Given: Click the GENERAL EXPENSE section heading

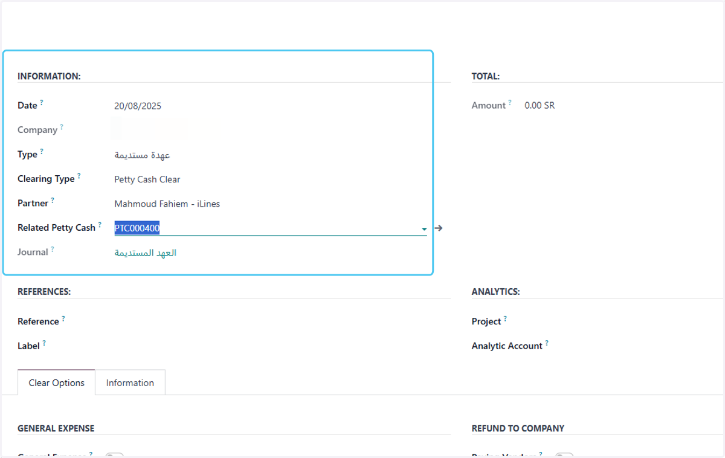Looking at the screenshot, I should pyautogui.click(x=56, y=428).
